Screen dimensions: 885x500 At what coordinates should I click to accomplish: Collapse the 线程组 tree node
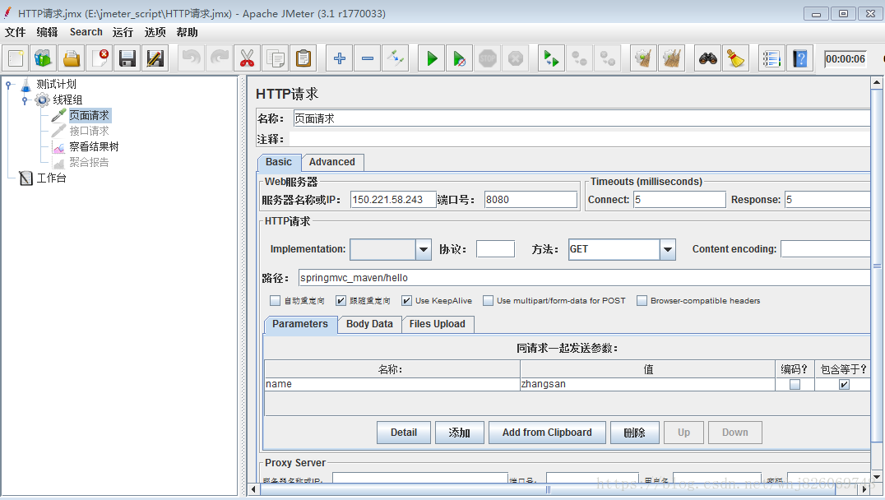click(25, 100)
